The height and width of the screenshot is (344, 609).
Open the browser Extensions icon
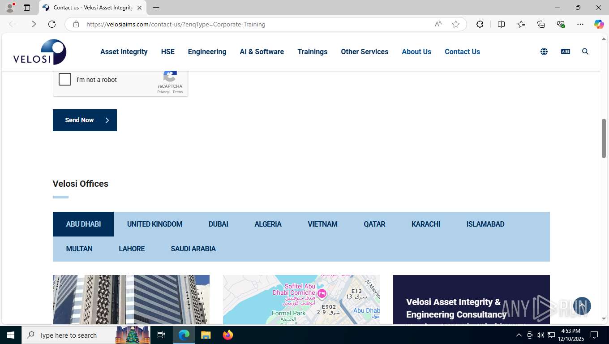click(x=480, y=24)
